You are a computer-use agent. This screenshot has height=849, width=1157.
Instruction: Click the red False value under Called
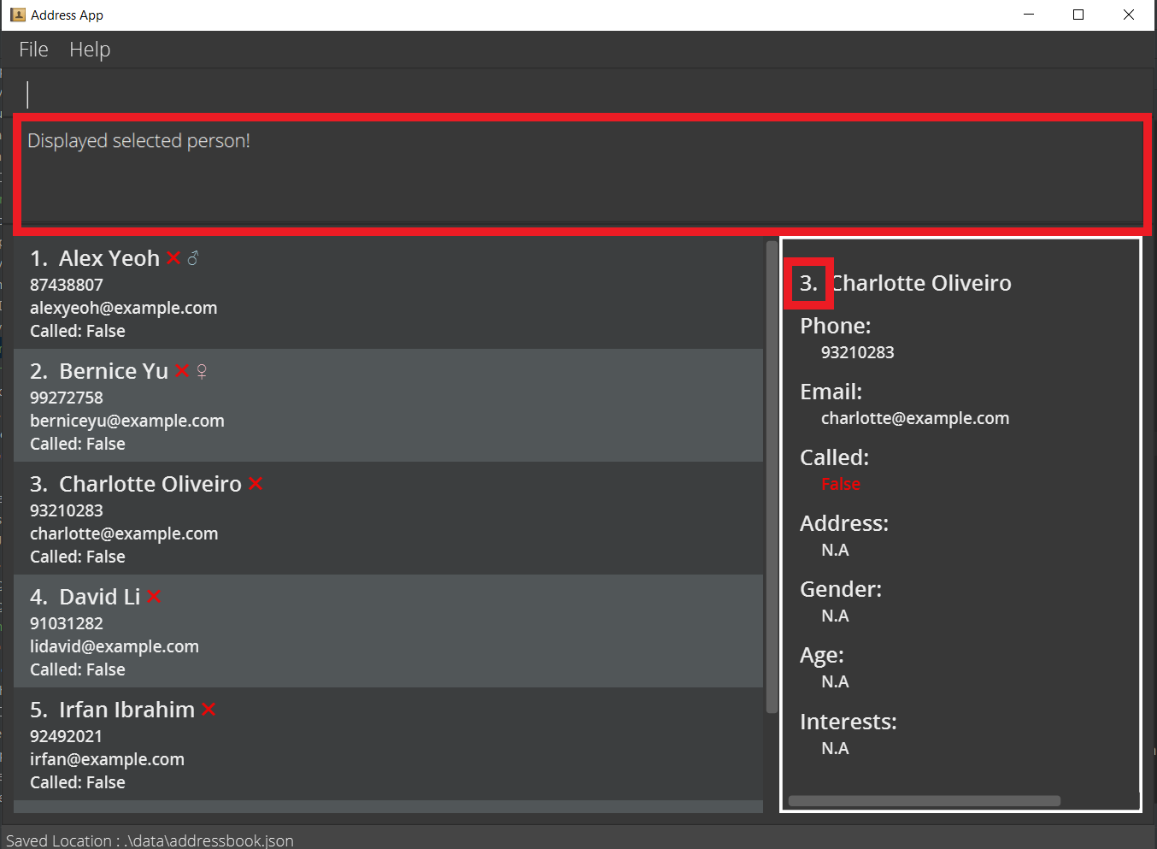pyautogui.click(x=841, y=484)
